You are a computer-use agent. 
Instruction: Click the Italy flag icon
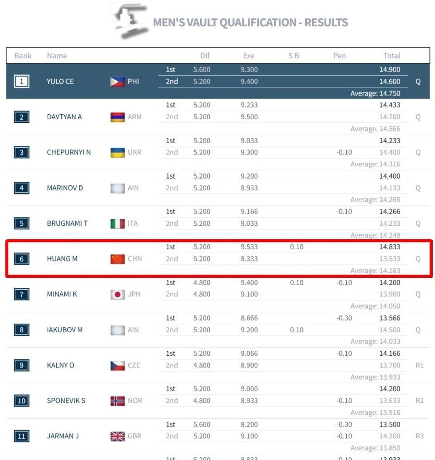point(117,223)
